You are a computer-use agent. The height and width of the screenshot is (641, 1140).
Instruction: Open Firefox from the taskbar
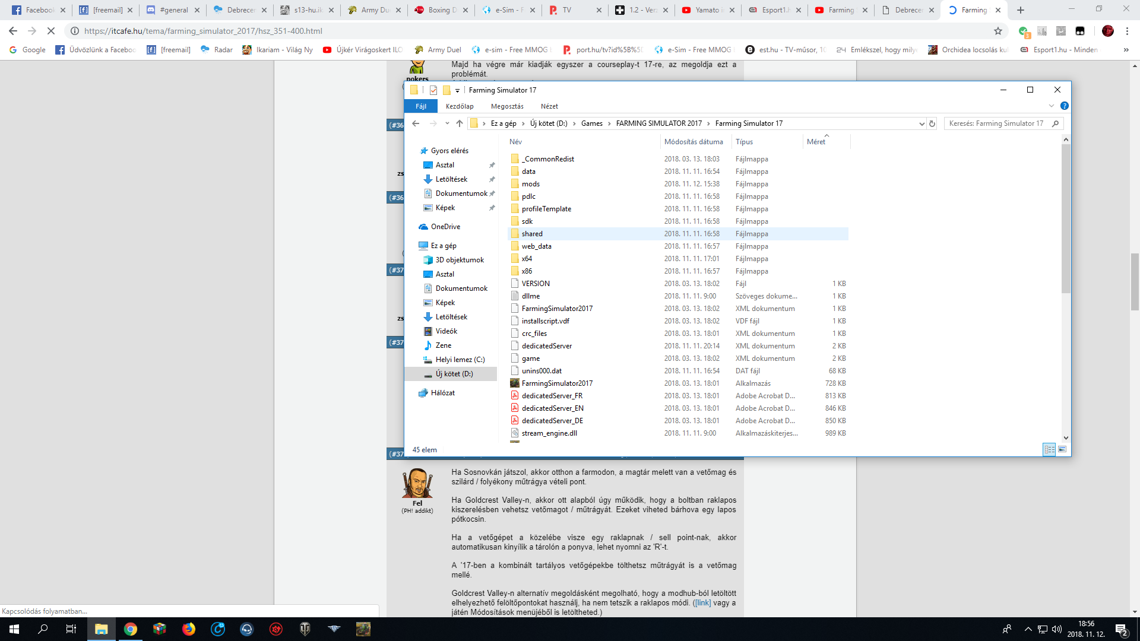[189, 629]
